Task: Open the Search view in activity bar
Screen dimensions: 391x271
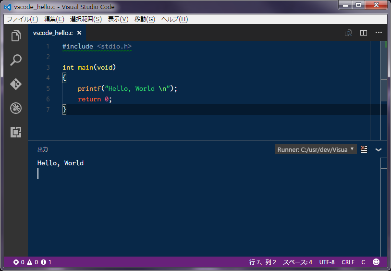Action: (16, 60)
